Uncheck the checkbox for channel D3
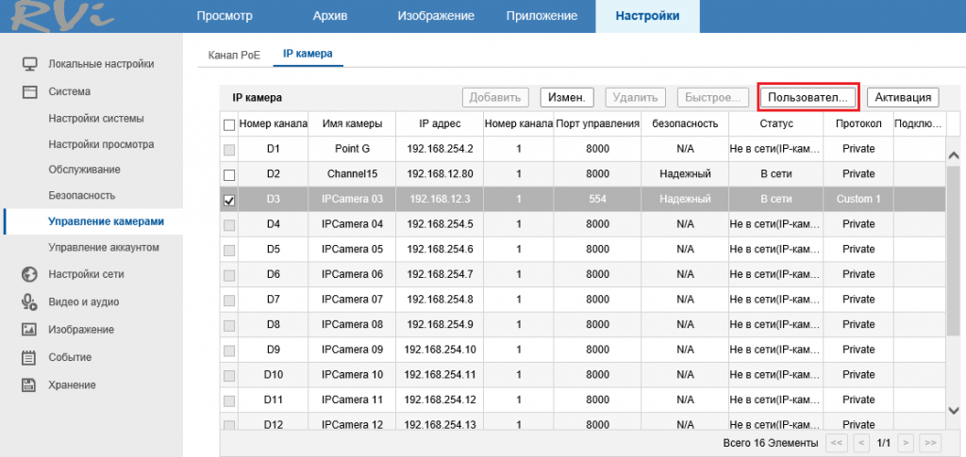Image resolution: width=966 pixels, height=457 pixels. point(229,200)
